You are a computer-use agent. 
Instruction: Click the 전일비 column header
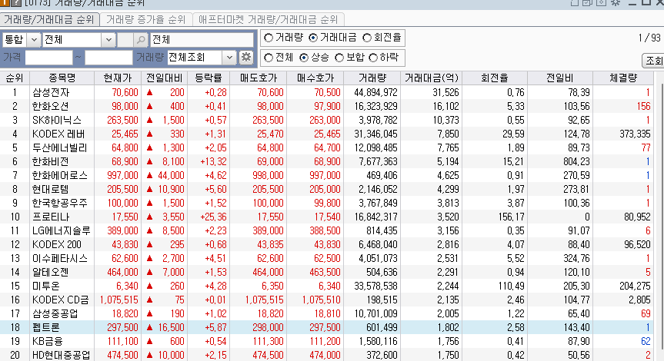(x=560, y=78)
